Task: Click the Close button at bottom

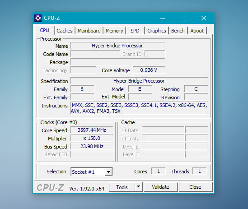Action: click(x=195, y=187)
